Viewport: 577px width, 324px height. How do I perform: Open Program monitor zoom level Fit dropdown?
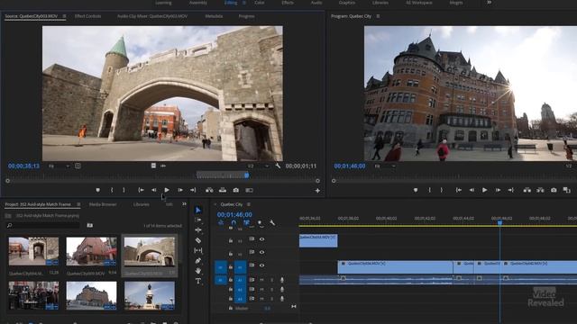(x=385, y=166)
